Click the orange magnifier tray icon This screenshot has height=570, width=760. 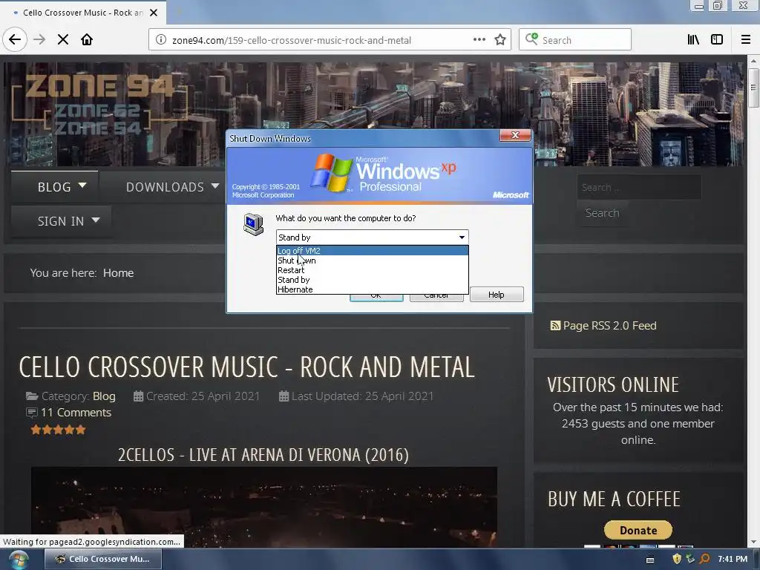point(705,560)
